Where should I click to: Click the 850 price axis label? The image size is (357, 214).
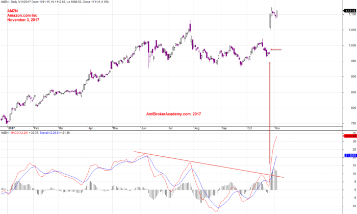[353, 92]
